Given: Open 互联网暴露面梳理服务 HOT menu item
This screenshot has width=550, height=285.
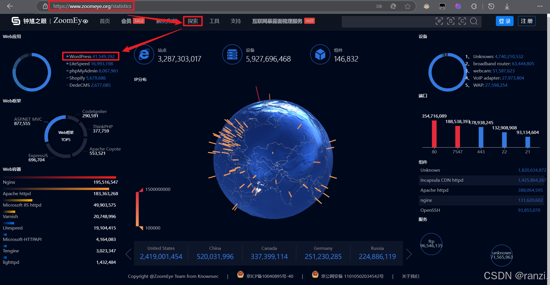Looking at the screenshot, I should coord(283,21).
